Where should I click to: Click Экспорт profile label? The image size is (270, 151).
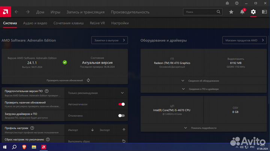tap(105, 130)
